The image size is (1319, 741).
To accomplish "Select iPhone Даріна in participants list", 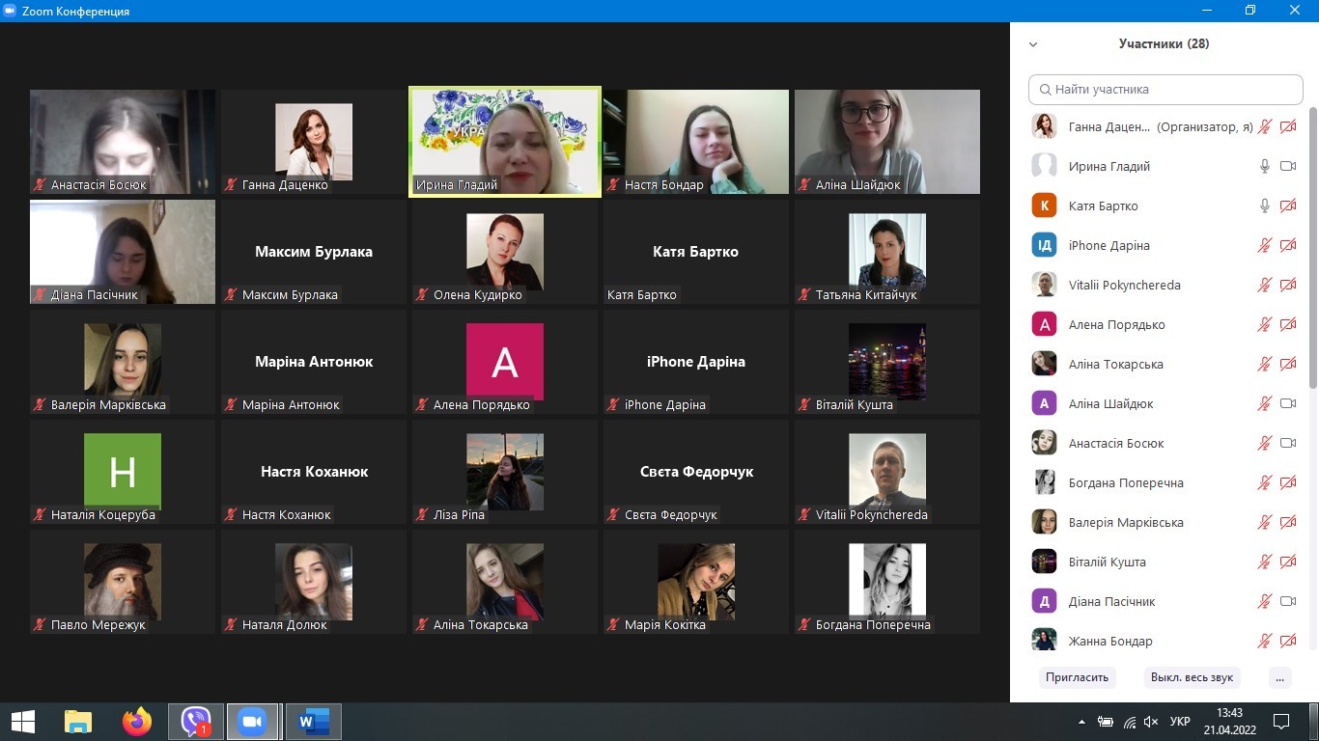I will (1109, 245).
